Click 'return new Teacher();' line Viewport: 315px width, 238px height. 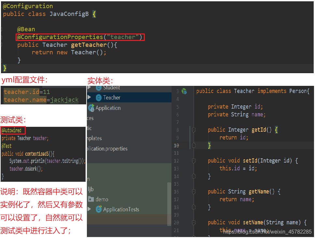click(69, 52)
